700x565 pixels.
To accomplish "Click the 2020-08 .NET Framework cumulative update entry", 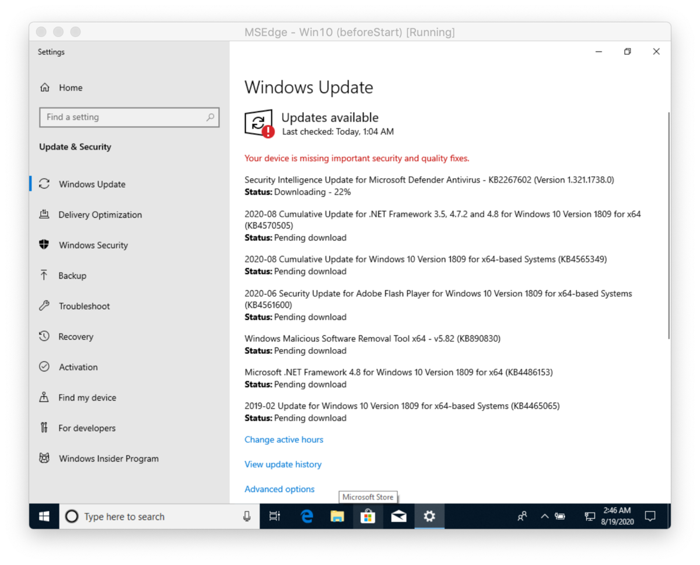I will click(443, 219).
